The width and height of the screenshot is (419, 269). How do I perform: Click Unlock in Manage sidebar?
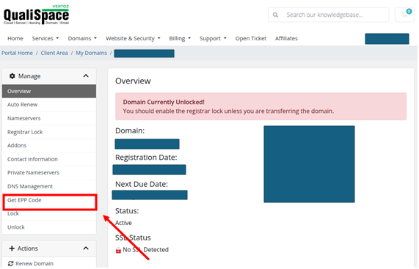coord(49,227)
